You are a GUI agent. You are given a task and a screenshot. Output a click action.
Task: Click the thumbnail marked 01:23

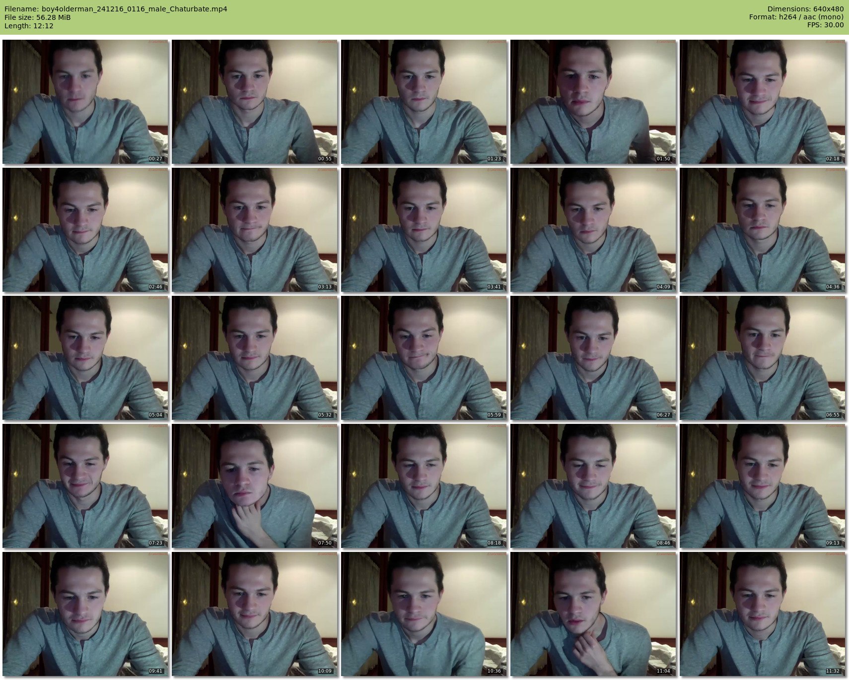[x=424, y=102]
